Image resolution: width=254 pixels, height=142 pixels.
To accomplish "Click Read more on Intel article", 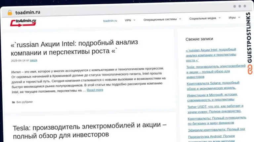I will click(95, 90).
